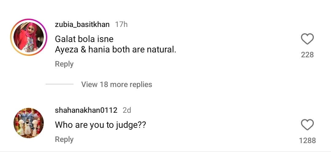Visit the shahanakhan0112 username link
331x152 pixels.
[x=86, y=110]
